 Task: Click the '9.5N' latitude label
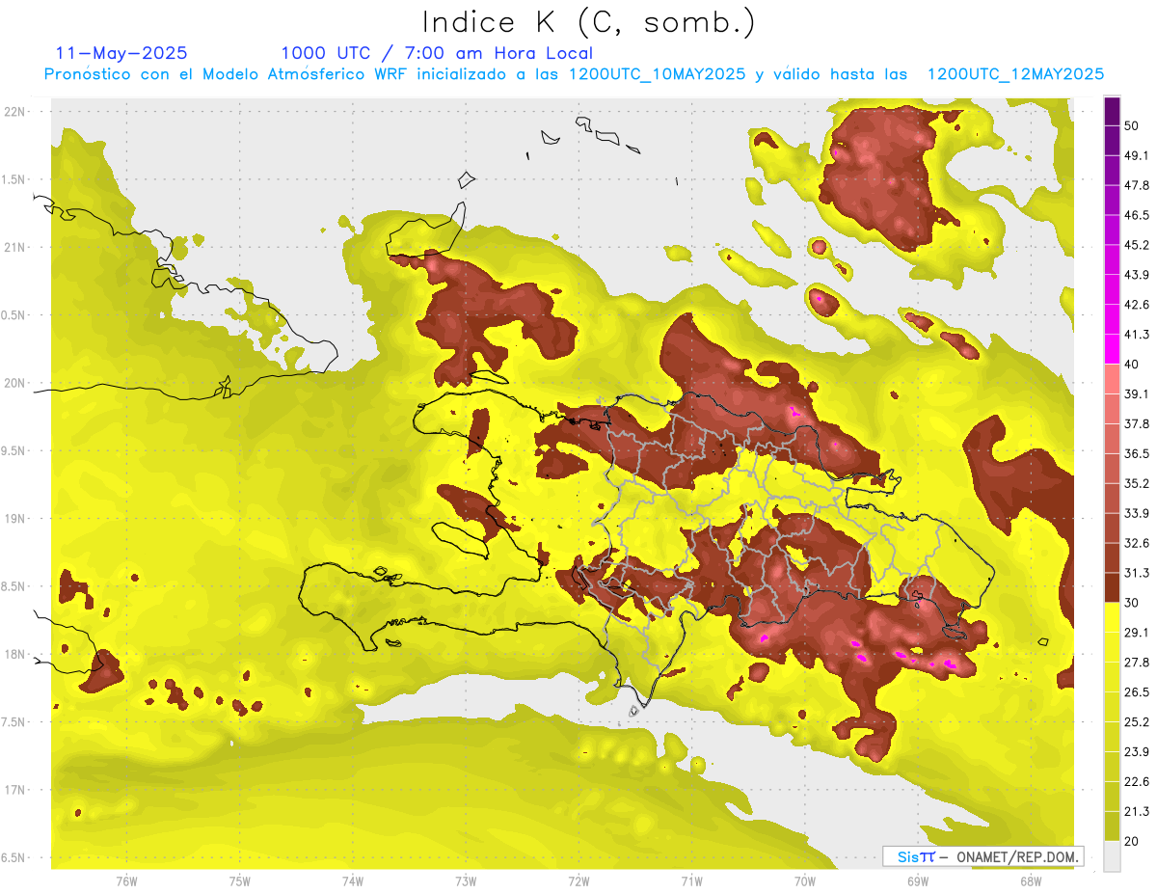point(14,451)
